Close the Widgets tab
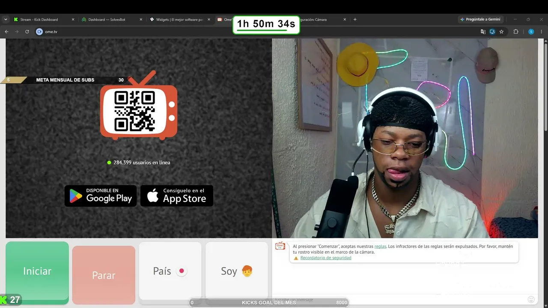548x308 pixels. tap(209, 19)
